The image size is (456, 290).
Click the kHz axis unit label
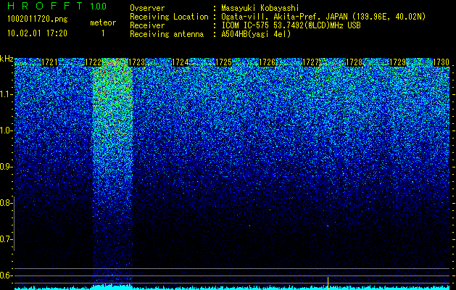[x=7, y=59]
